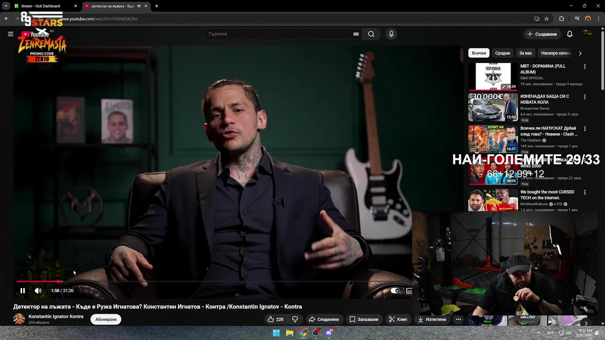Seek in the video progress bar
Viewport: 605px width, 340px height.
pos(215,281)
